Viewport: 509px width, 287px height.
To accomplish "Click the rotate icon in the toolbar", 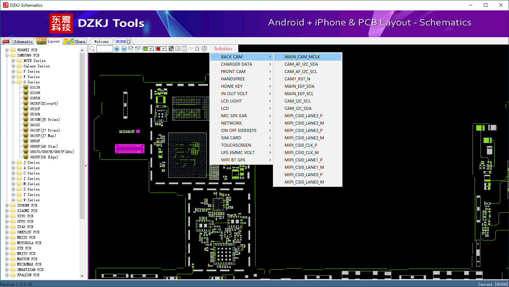I will click(x=204, y=49).
